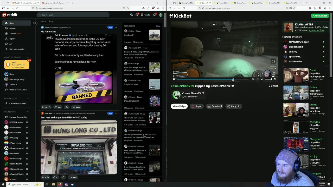Image resolution: width=333 pixels, height=187 pixels.
Task: Open File Explorer from taskbar
Action: pos(53,184)
